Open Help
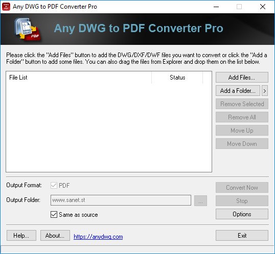275x254 pixels. tap(21, 236)
